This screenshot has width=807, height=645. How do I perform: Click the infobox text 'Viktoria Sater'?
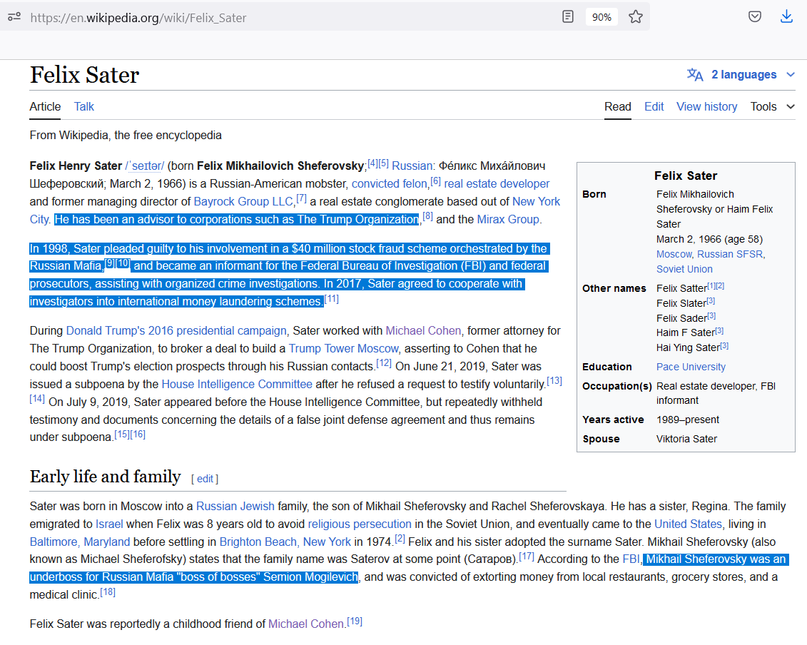click(x=686, y=439)
